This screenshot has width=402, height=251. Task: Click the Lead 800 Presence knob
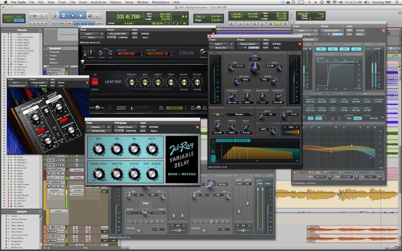132,82
